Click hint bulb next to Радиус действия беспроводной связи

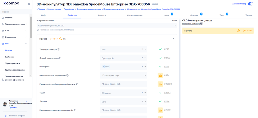[x=77, y=84]
